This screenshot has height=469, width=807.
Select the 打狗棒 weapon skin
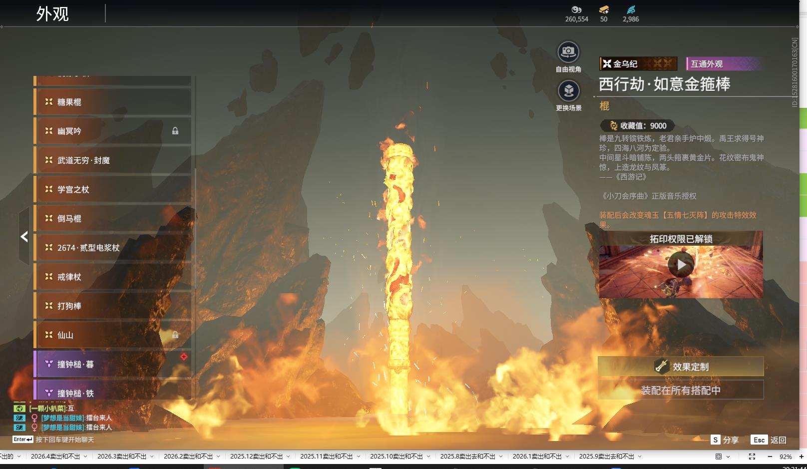pos(113,306)
